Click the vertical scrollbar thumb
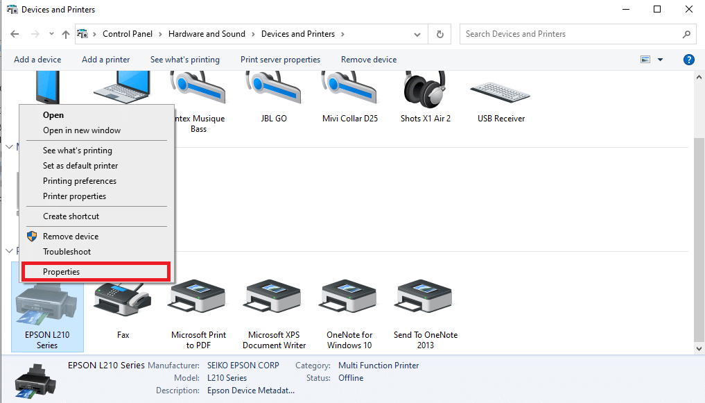The image size is (705, 403). 699,239
